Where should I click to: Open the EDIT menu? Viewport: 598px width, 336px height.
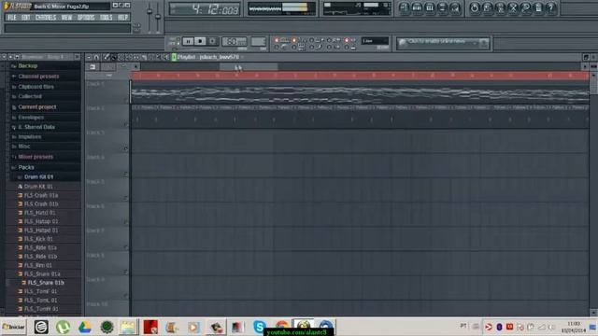click(26, 18)
